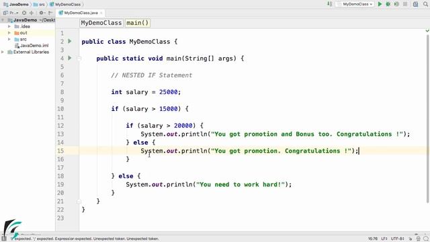The width and height of the screenshot is (430, 242).
Task: Click the "// NESTED IF Statement" comment
Action: [x=151, y=75]
